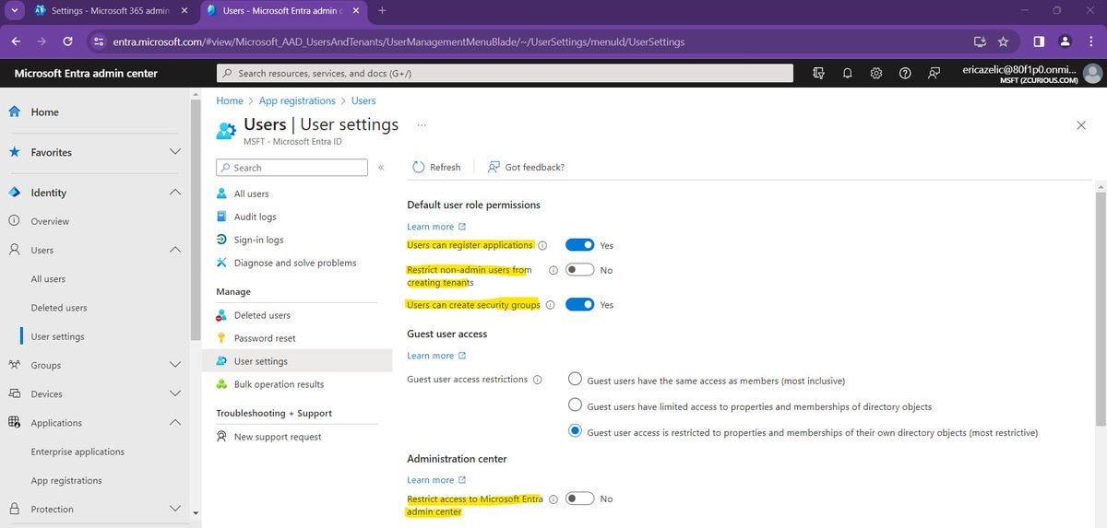Screen dimensions: 1107x528
Task: Open the notifications bell
Action: [x=847, y=73]
